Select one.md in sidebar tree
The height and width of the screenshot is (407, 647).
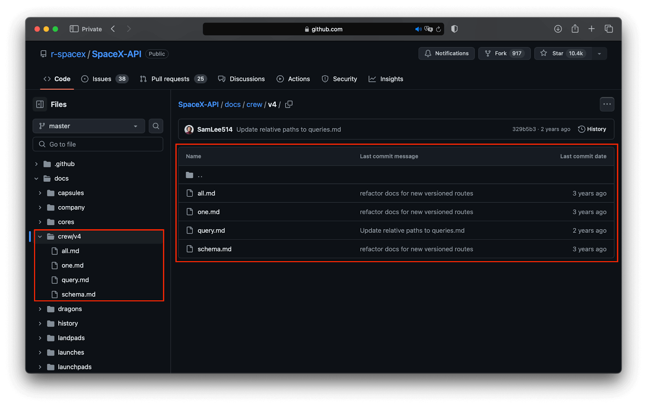[x=72, y=266]
